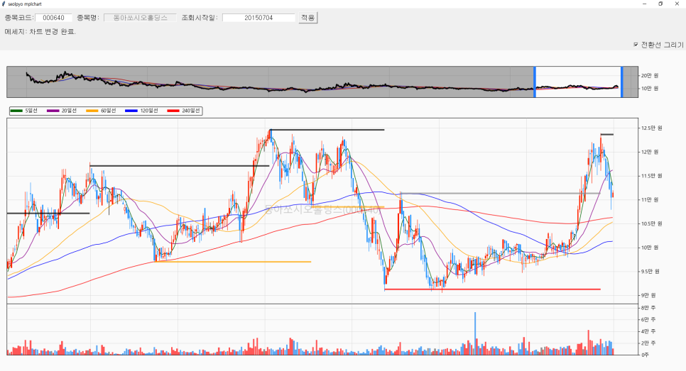This screenshot has width=686, height=371.
Task: Click the 종목명 field showing 동아쏘시오홀딩스
Action: pyautogui.click(x=140, y=18)
